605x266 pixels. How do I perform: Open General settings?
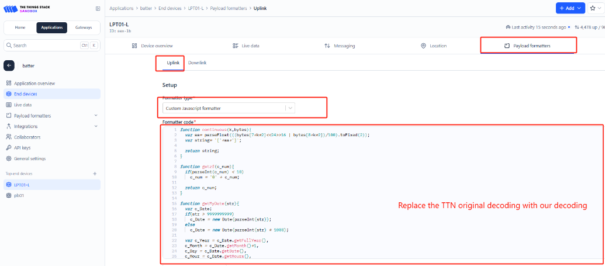point(52,158)
